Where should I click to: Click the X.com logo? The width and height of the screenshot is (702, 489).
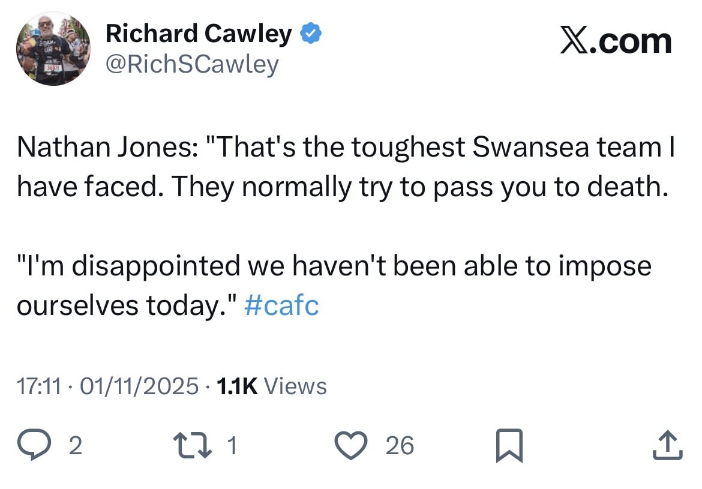pos(616,41)
